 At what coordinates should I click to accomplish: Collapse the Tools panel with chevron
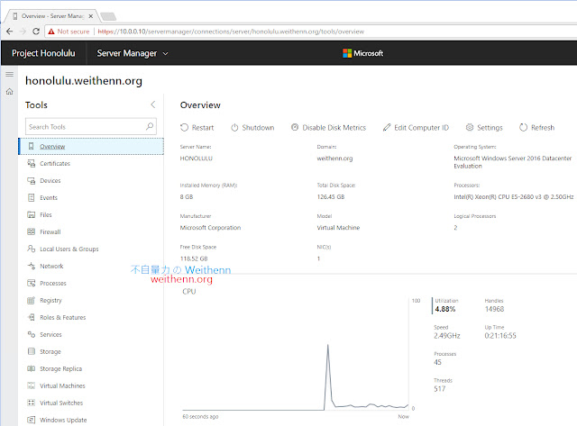coord(153,105)
